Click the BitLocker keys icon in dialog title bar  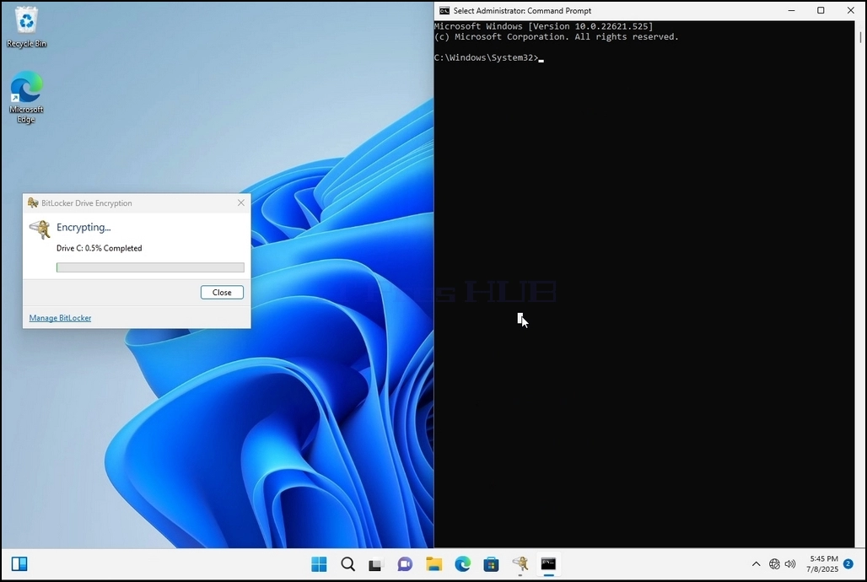(33, 203)
